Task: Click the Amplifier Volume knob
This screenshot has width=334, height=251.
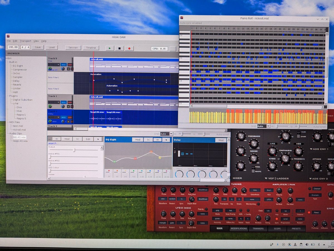Action: point(279,190)
